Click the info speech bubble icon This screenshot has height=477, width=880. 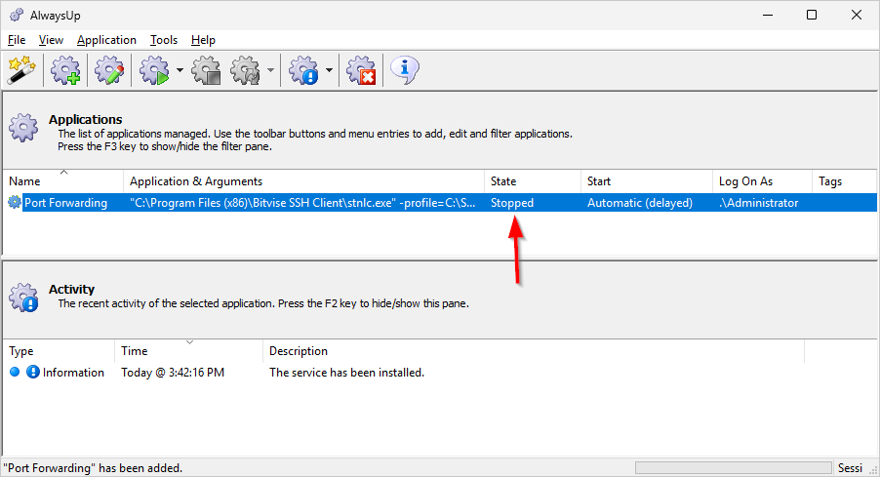(404, 70)
